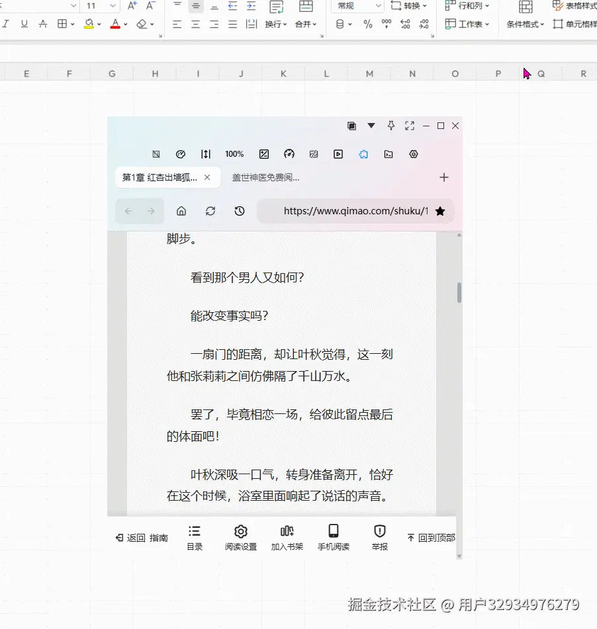Viewport: 597px width, 629px height.
Task: Click the overlapping windows icon in browser title bar
Action: (x=351, y=126)
